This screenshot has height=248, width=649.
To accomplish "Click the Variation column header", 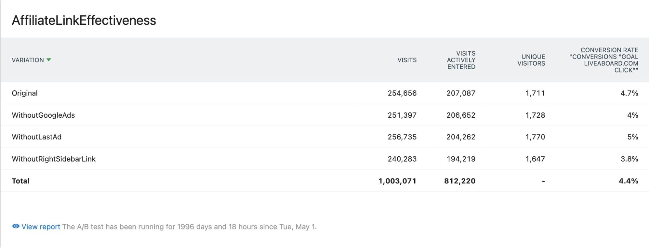I will tap(28, 60).
